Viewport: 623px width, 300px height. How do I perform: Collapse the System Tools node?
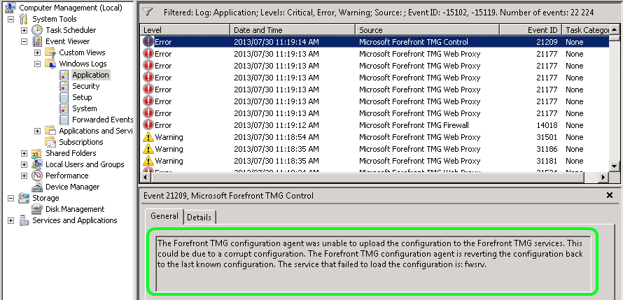point(11,19)
